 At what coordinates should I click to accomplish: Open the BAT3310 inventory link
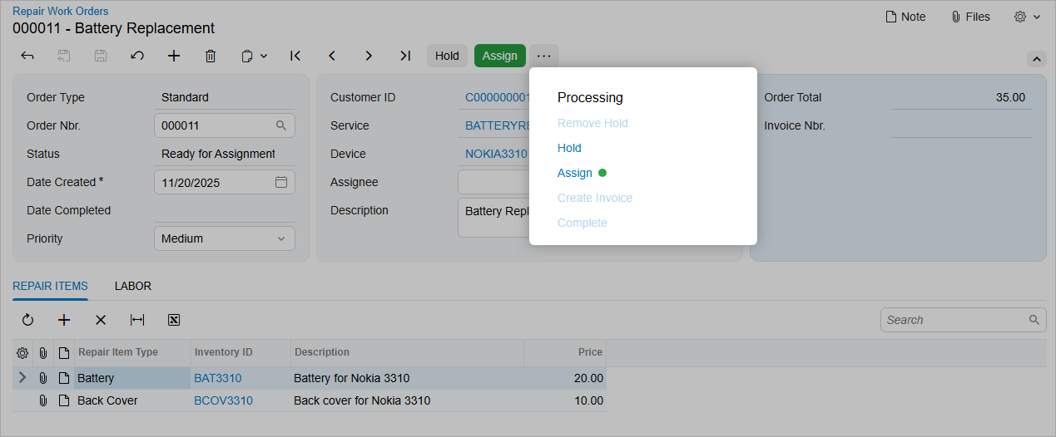click(218, 378)
